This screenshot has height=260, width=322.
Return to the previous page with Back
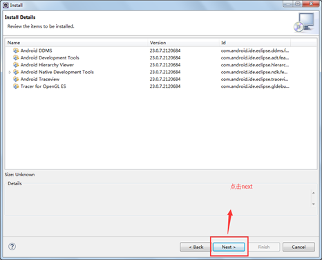tap(196, 247)
